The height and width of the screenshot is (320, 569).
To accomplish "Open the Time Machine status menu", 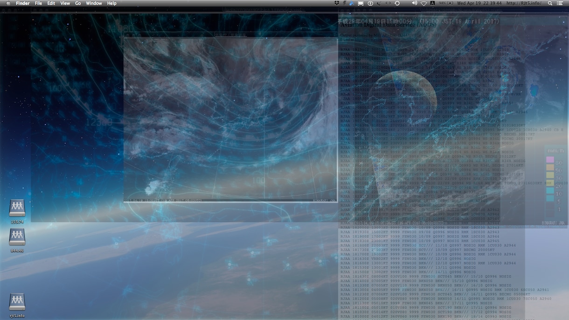I will [x=397, y=3].
